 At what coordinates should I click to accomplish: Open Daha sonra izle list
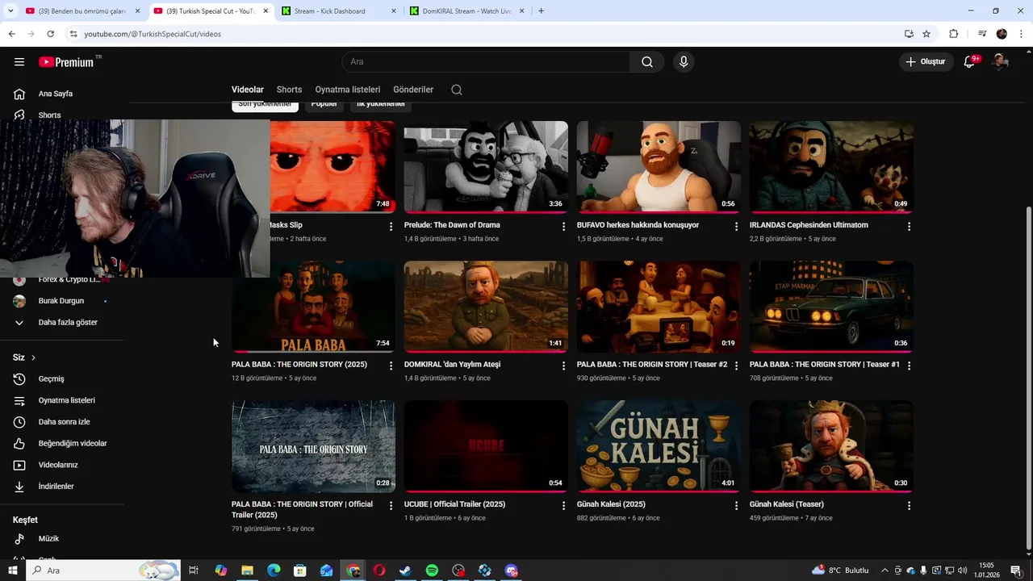[x=65, y=422]
